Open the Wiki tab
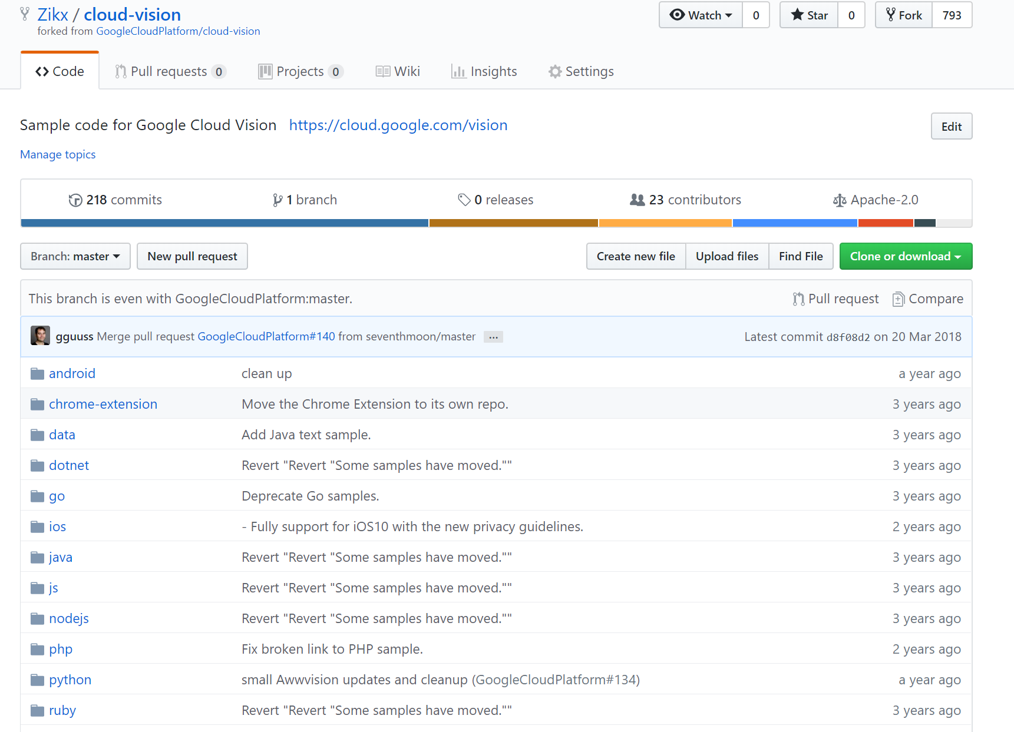 pyautogui.click(x=398, y=71)
